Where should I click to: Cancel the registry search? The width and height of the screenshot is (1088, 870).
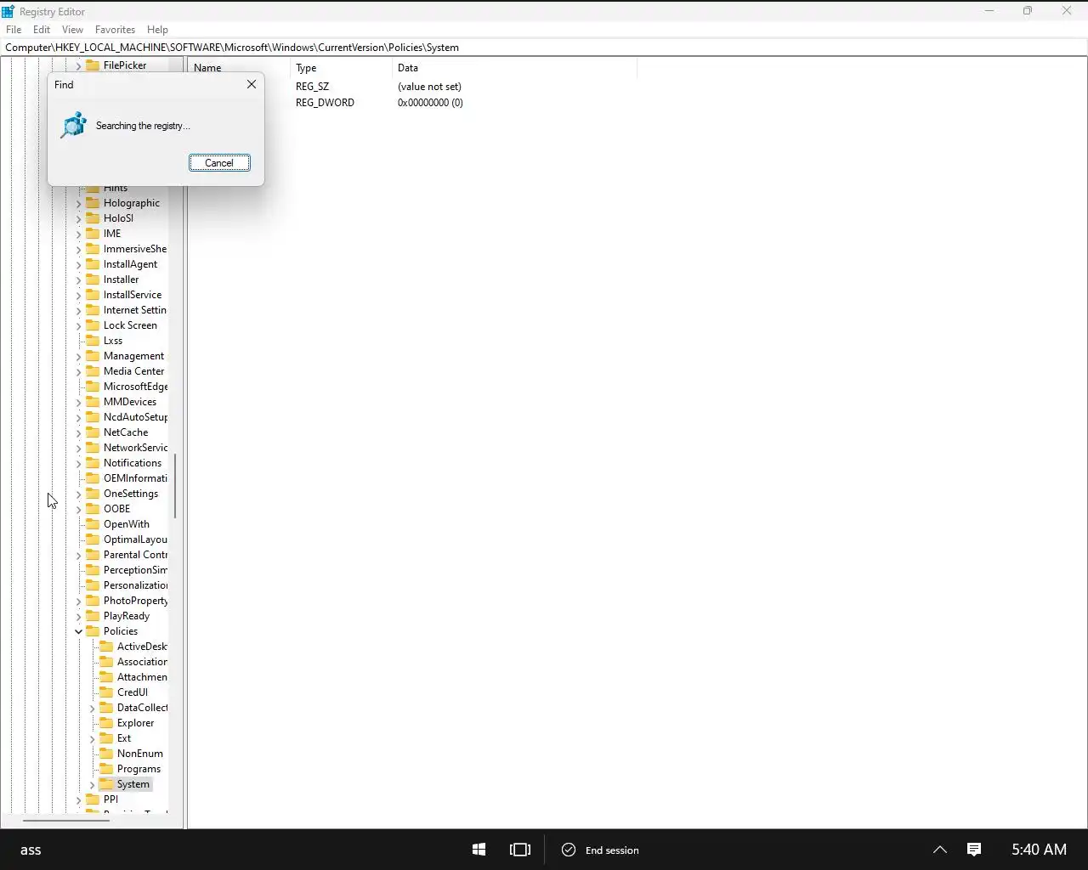(x=219, y=163)
